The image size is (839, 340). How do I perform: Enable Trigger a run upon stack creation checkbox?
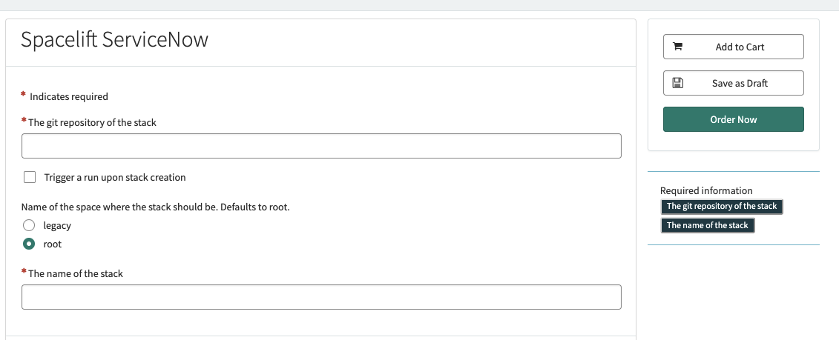30,177
